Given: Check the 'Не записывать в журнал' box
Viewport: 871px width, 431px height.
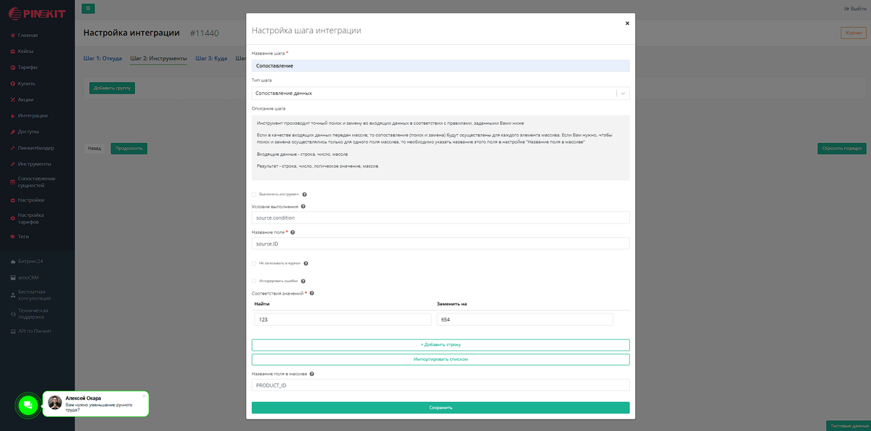Looking at the screenshot, I should point(253,263).
